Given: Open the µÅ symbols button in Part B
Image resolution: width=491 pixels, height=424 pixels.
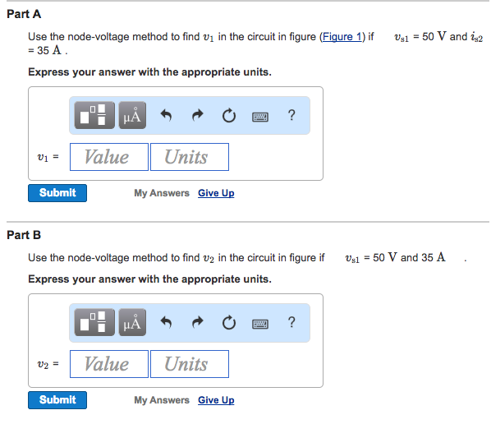Looking at the screenshot, I should (x=132, y=322).
